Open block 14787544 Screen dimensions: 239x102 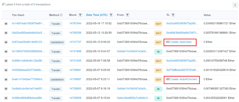pos(75,23)
